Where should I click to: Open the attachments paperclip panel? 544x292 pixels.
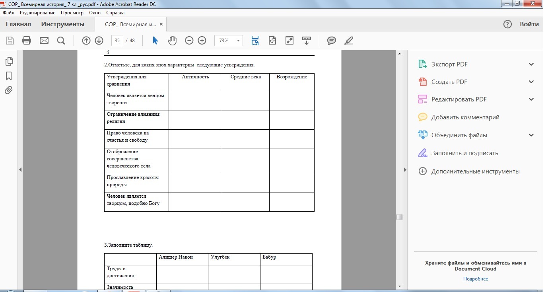[9, 90]
